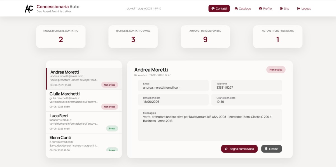Select Elena Conti contact request
The height and width of the screenshot is (167, 336).
pos(84,142)
